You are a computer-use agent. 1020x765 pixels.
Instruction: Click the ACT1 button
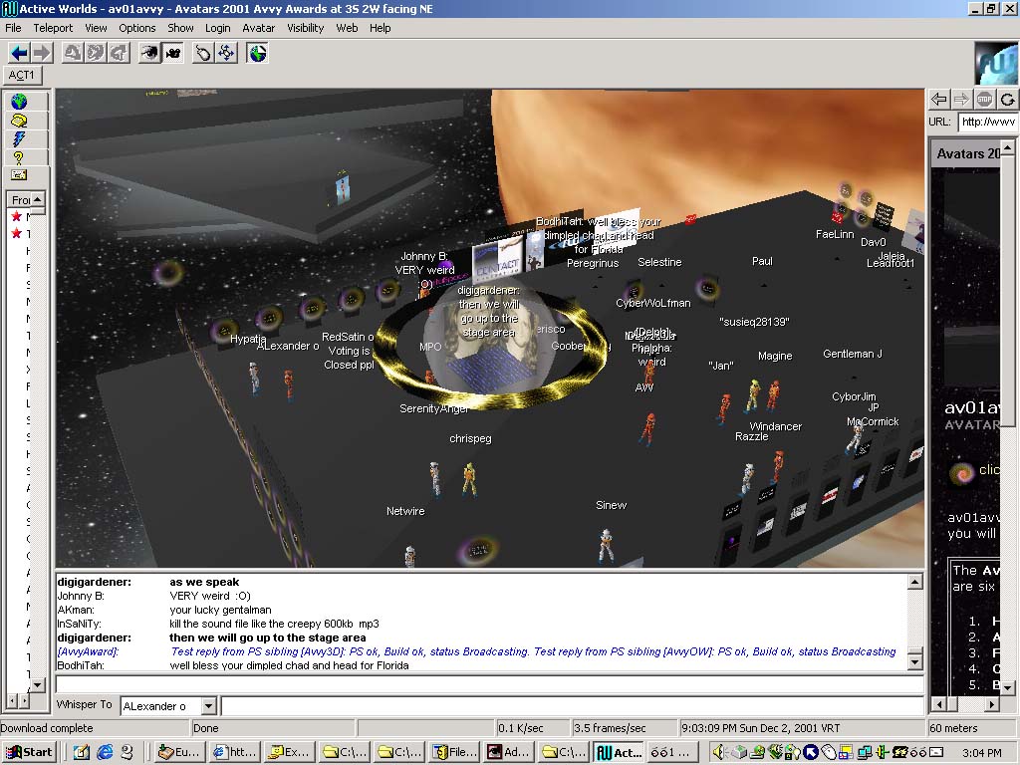pyautogui.click(x=21, y=75)
